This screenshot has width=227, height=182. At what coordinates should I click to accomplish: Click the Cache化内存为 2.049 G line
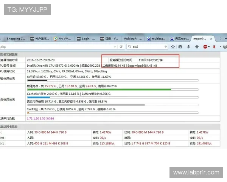coord(68,94)
